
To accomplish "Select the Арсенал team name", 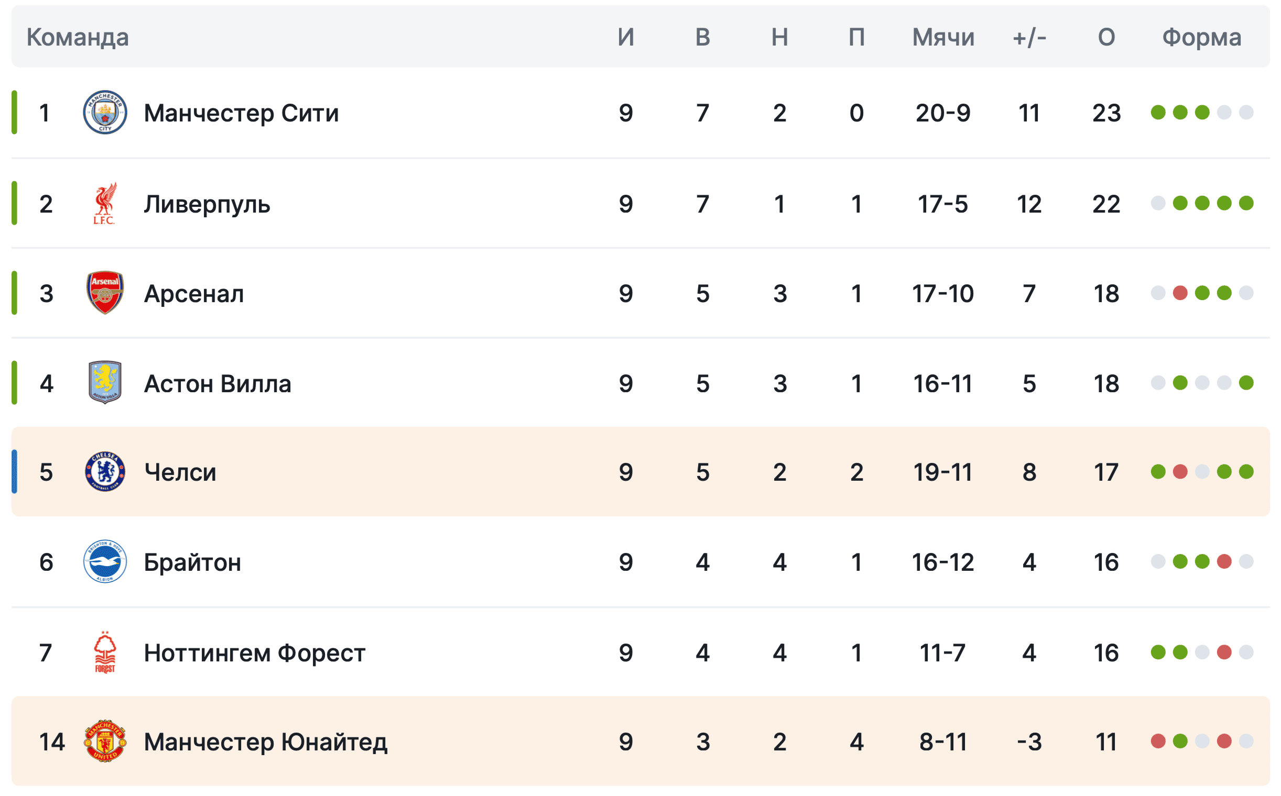I will (193, 294).
